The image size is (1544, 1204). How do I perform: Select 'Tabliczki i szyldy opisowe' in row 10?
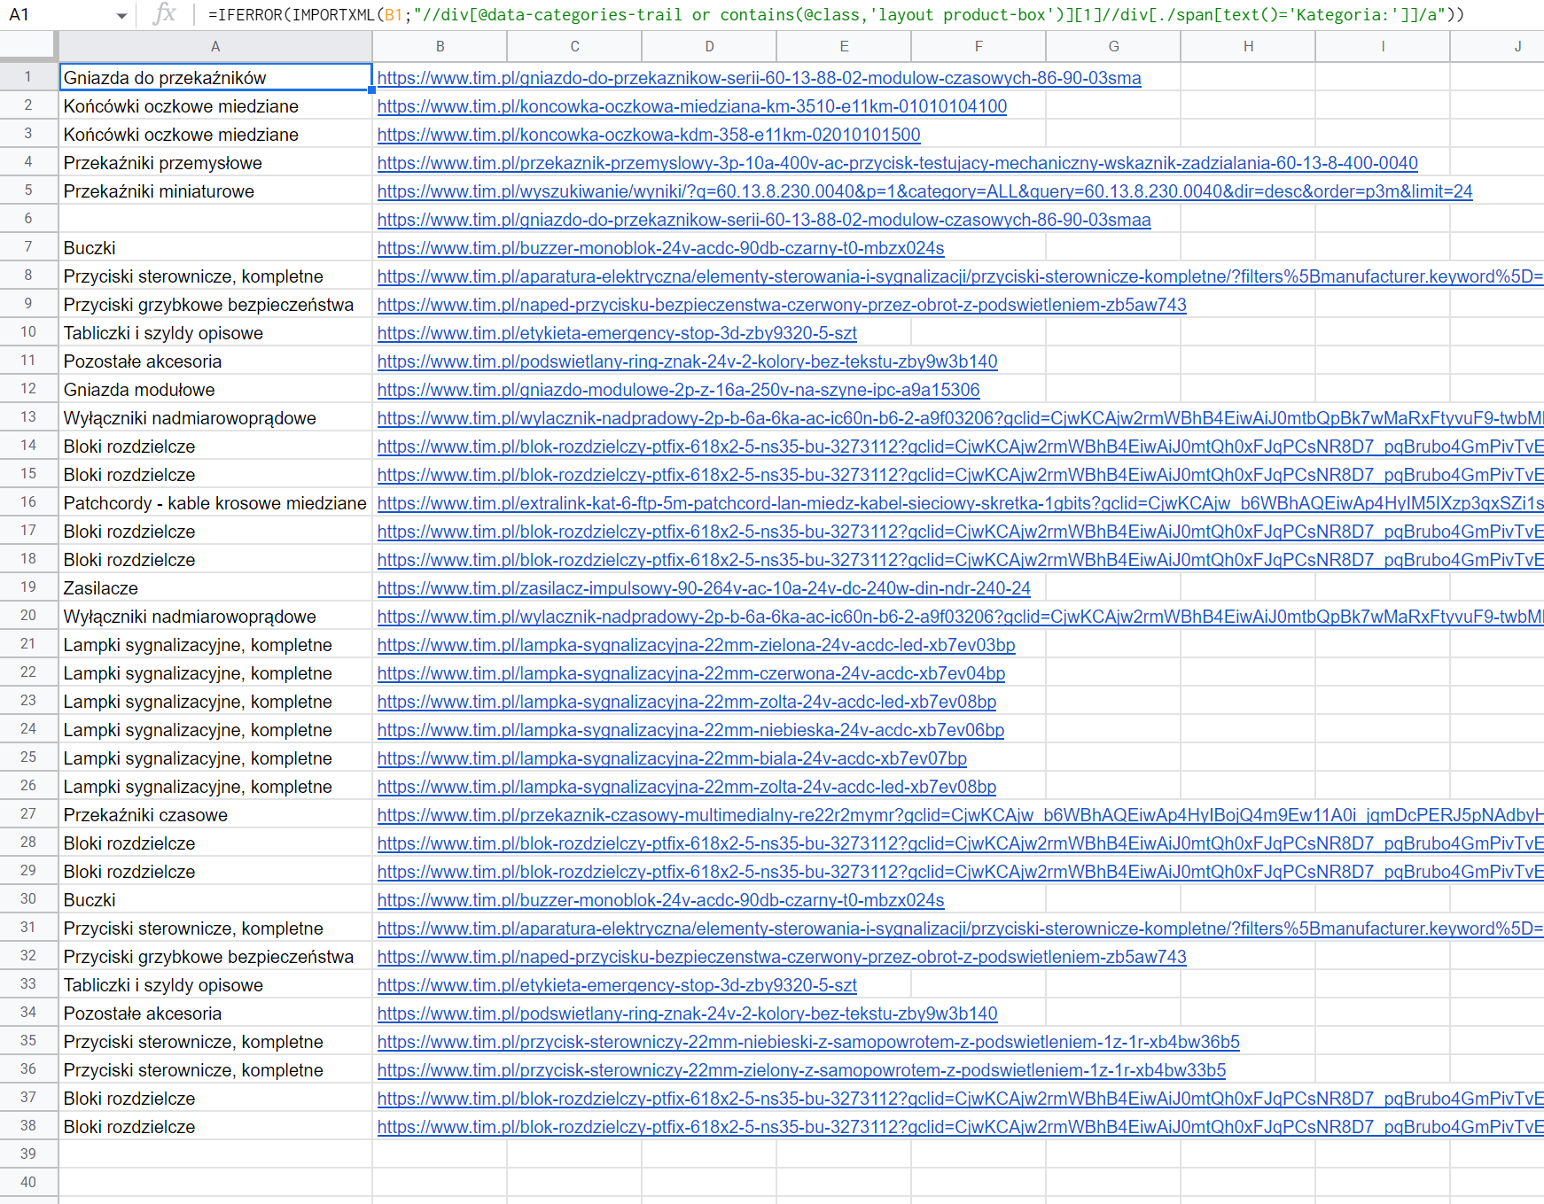pos(215,333)
